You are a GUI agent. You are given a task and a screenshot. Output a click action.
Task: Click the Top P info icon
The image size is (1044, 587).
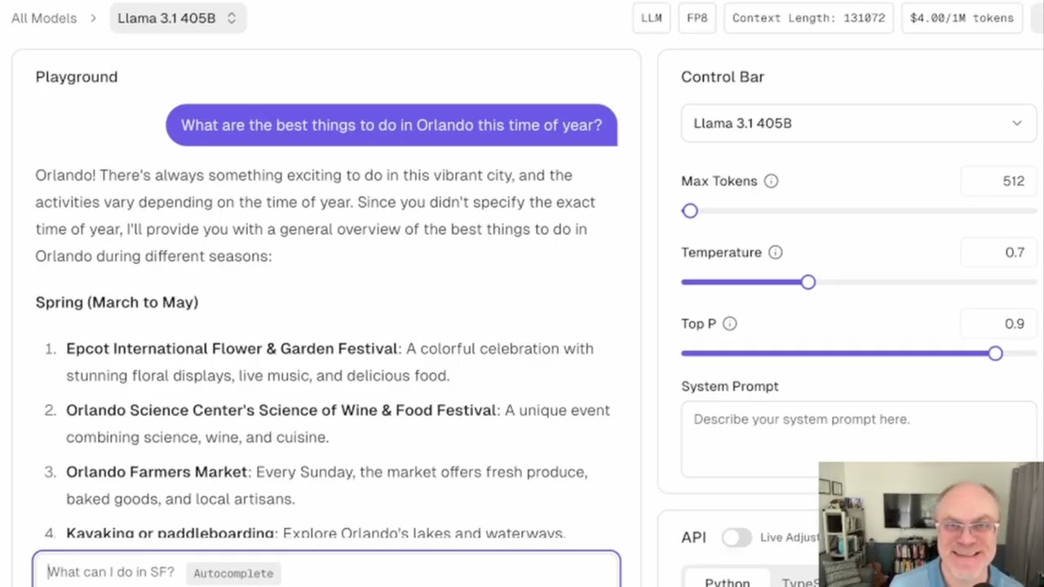point(729,324)
